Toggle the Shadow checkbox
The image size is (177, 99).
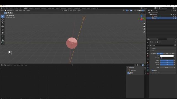pyautogui.click(x=152, y=70)
